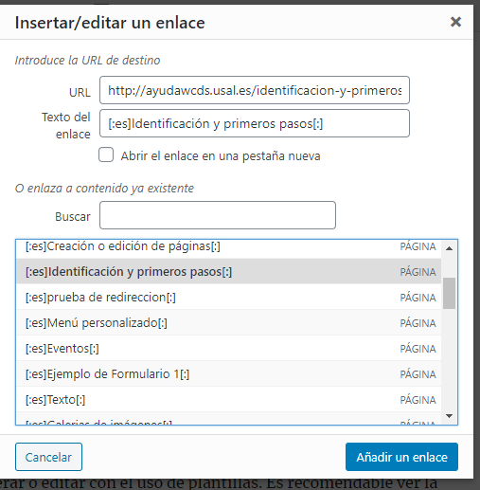Click the results list scroll down arrow
Viewport: 480px width, 490px height.
(x=449, y=416)
